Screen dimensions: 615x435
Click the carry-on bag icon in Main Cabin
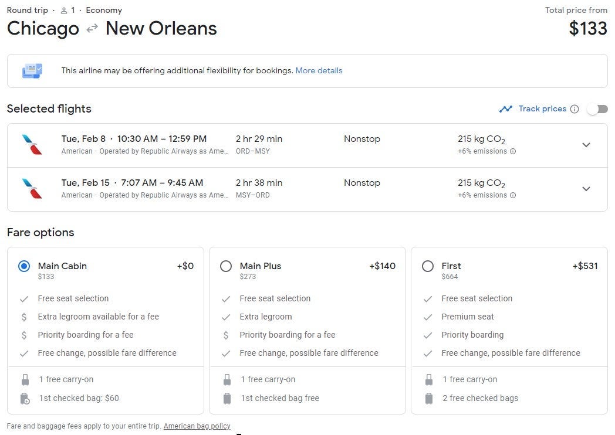coord(25,380)
